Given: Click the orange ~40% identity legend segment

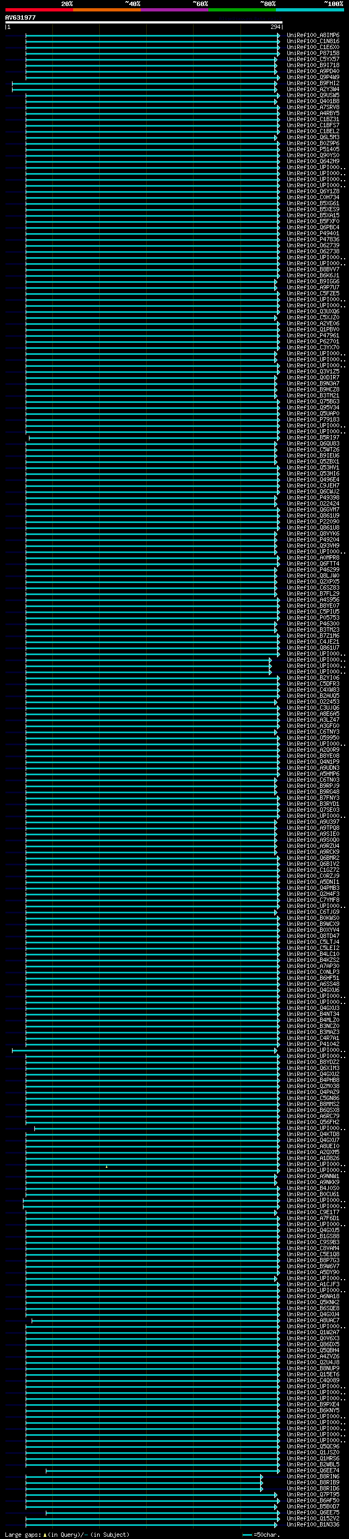Looking at the screenshot, I should tap(107, 10).
